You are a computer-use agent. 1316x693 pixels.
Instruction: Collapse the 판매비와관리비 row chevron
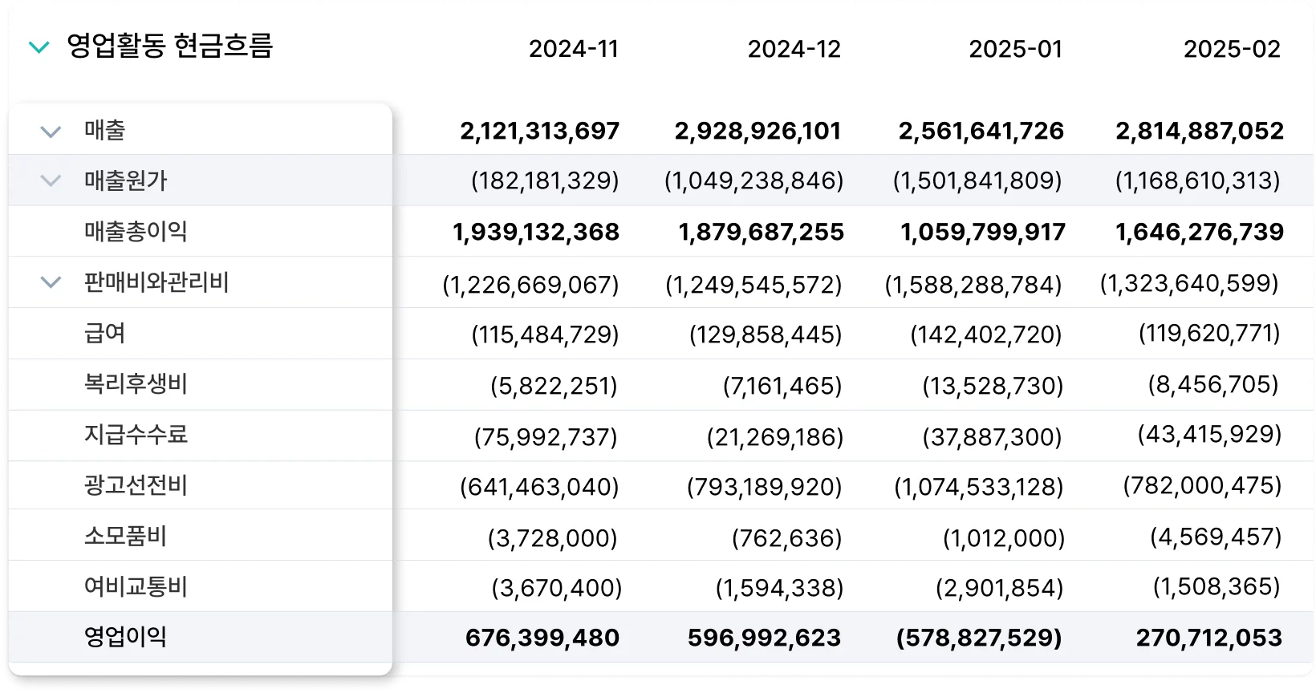[x=51, y=282]
